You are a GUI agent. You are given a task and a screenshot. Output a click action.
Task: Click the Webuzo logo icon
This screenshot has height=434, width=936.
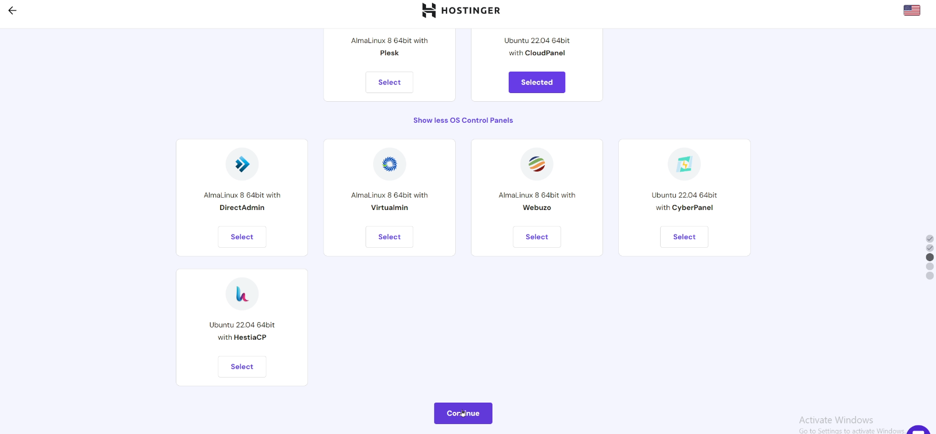tap(537, 164)
